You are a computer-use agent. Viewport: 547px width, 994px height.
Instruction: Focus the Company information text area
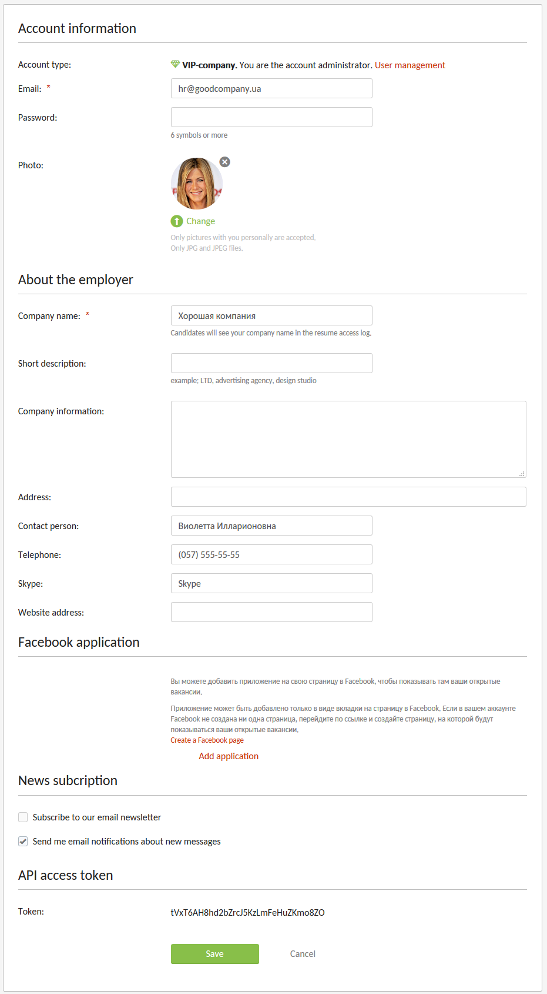(348, 439)
